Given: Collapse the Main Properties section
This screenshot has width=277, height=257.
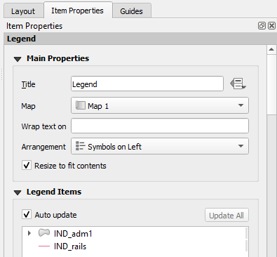Looking at the screenshot, I should coord(18,59).
